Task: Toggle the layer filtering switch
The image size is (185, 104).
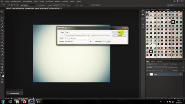Action: (x=184, y=64)
